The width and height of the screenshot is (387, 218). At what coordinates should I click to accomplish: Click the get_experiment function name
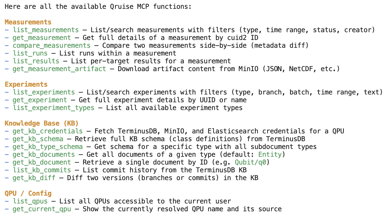point(40,100)
